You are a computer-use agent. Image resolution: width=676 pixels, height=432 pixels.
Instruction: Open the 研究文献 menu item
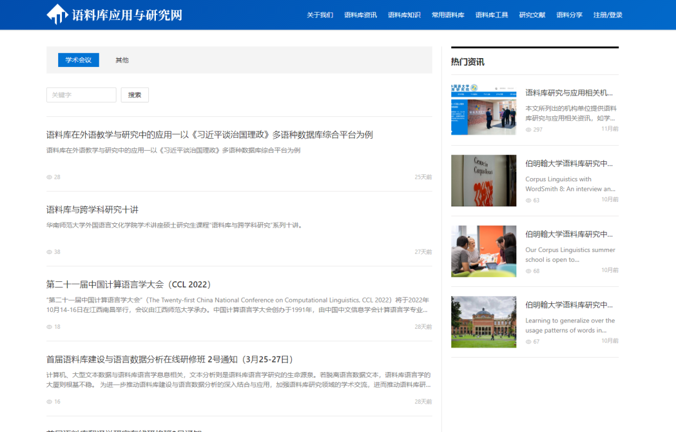531,14
